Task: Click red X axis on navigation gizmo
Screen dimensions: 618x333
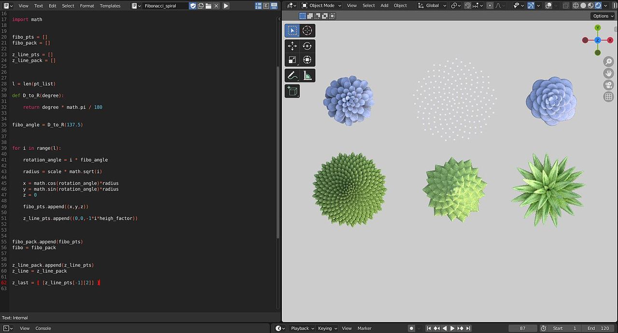Action: [610, 40]
